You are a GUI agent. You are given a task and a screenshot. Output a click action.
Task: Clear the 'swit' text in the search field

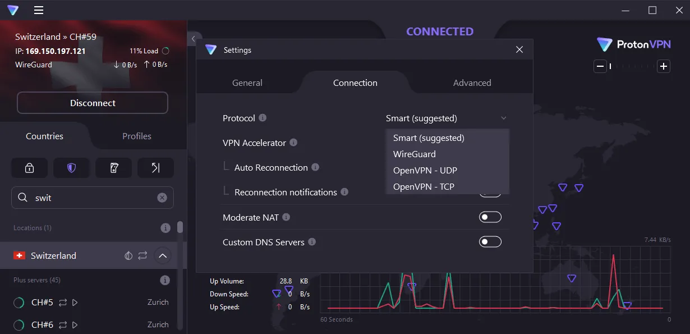[162, 198]
